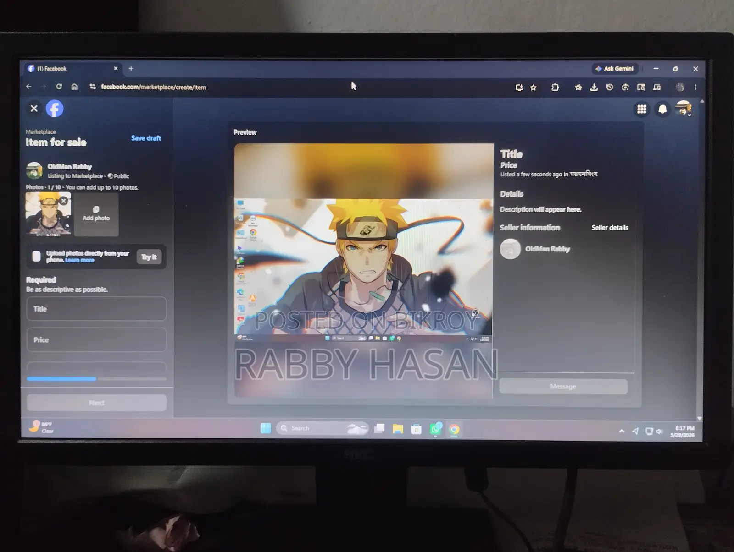Click the taskbar Search box

coord(322,428)
